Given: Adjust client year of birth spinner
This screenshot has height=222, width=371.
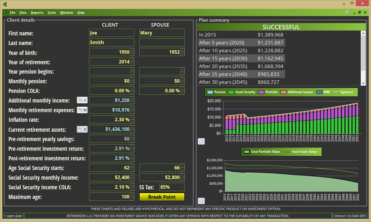Looking at the screenshot, I should pyautogui.click(x=132, y=52).
